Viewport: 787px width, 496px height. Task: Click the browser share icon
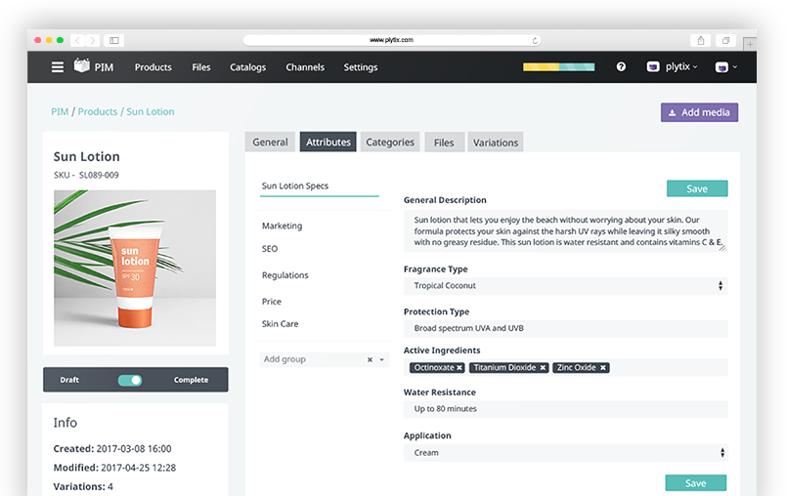click(x=701, y=40)
